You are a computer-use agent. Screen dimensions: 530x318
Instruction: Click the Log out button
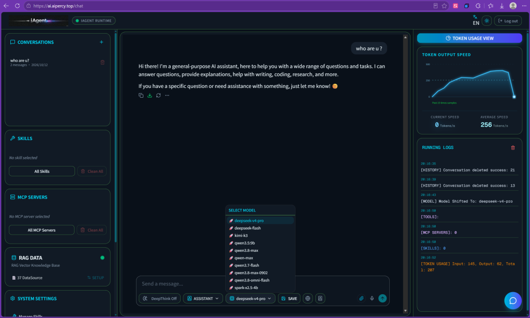pyautogui.click(x=508, y=21)
